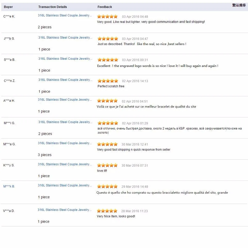This screenshot has width=248, height=248.
Task: Click the "Perfect scratch free" review text
Action: pos(111,86)
